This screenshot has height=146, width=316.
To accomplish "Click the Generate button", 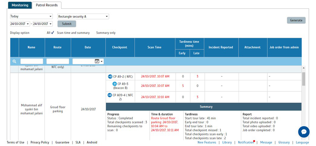I will pos(296,20).
